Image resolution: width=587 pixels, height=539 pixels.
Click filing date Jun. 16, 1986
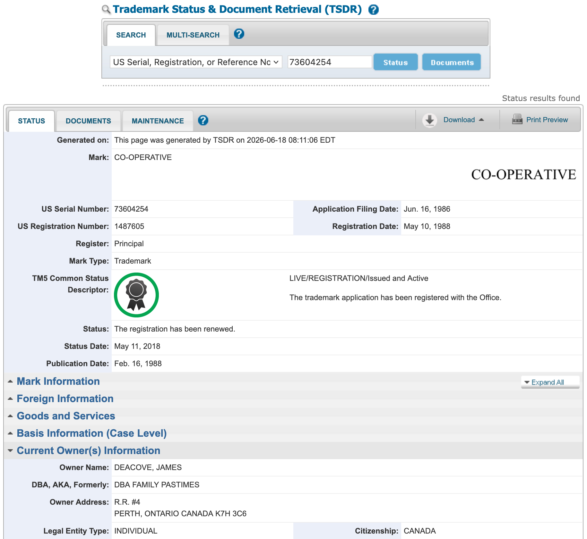tap(427, 209)
